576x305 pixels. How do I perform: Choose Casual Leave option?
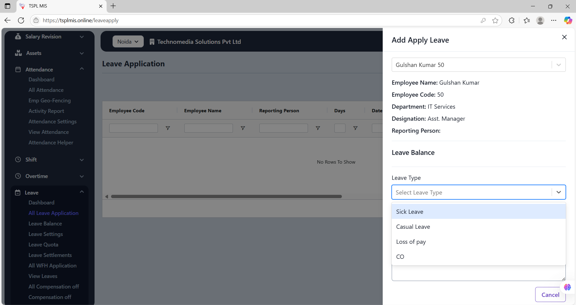(x=478, y=227)
